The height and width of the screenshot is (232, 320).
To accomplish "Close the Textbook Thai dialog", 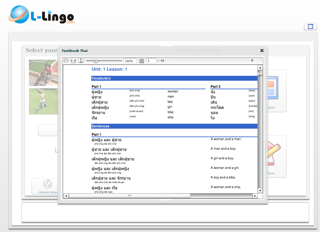I will pyautogui.click(x=262, y=51).
